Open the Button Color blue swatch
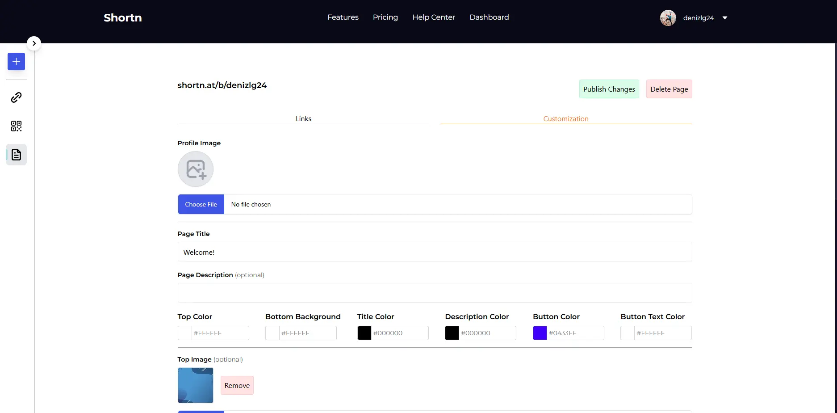 [540, 333]
